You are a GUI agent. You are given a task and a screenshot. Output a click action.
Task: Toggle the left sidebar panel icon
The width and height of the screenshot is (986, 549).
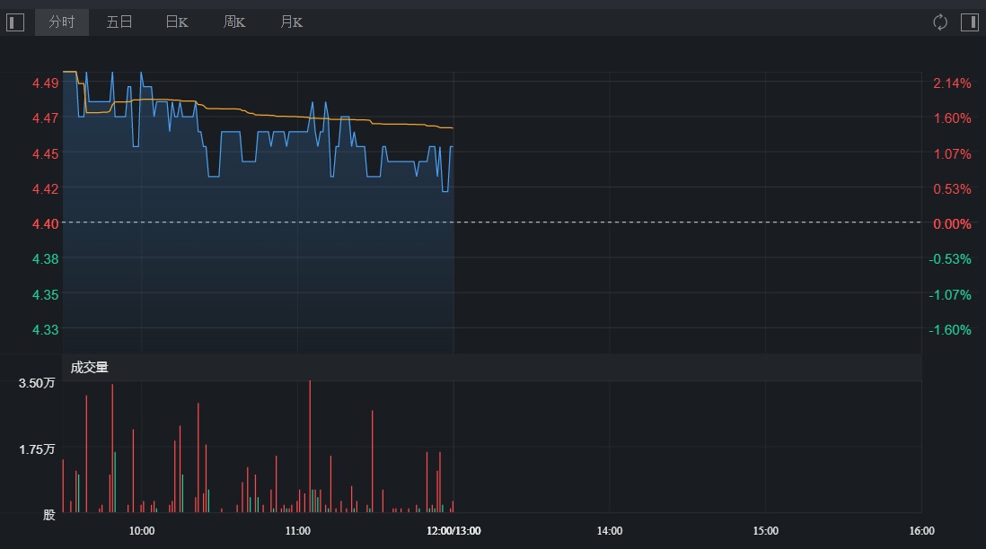pos(15,22)
